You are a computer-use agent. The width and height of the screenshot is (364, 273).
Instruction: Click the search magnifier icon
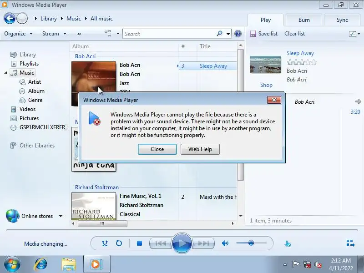[219, 33]
